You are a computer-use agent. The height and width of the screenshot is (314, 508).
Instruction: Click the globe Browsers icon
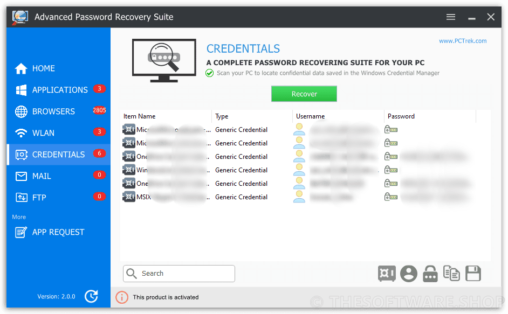tap(21, 111)
